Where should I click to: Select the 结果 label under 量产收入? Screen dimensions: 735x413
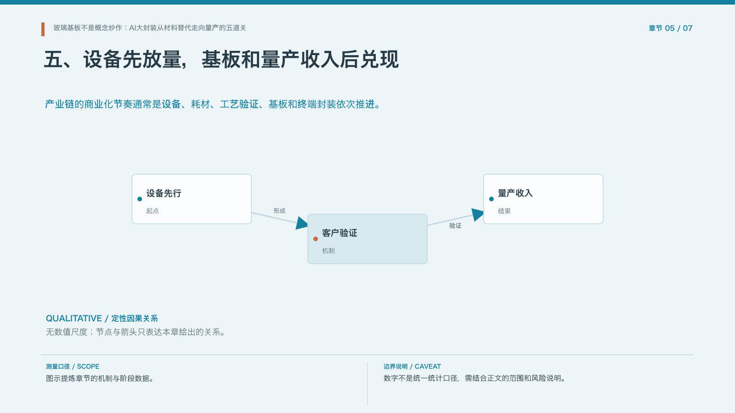tap(504, 211)
